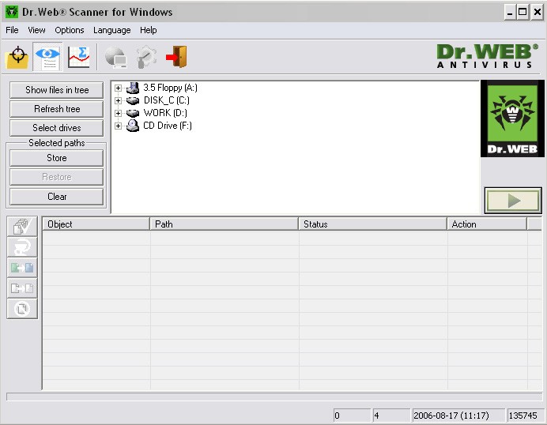Click the round delete file icon
Viewport: 547px width, 425px height.
tap(22, 309)
